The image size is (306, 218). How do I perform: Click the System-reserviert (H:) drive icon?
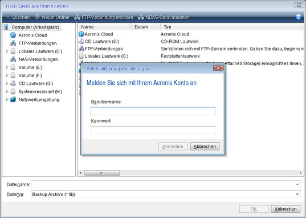13,91
